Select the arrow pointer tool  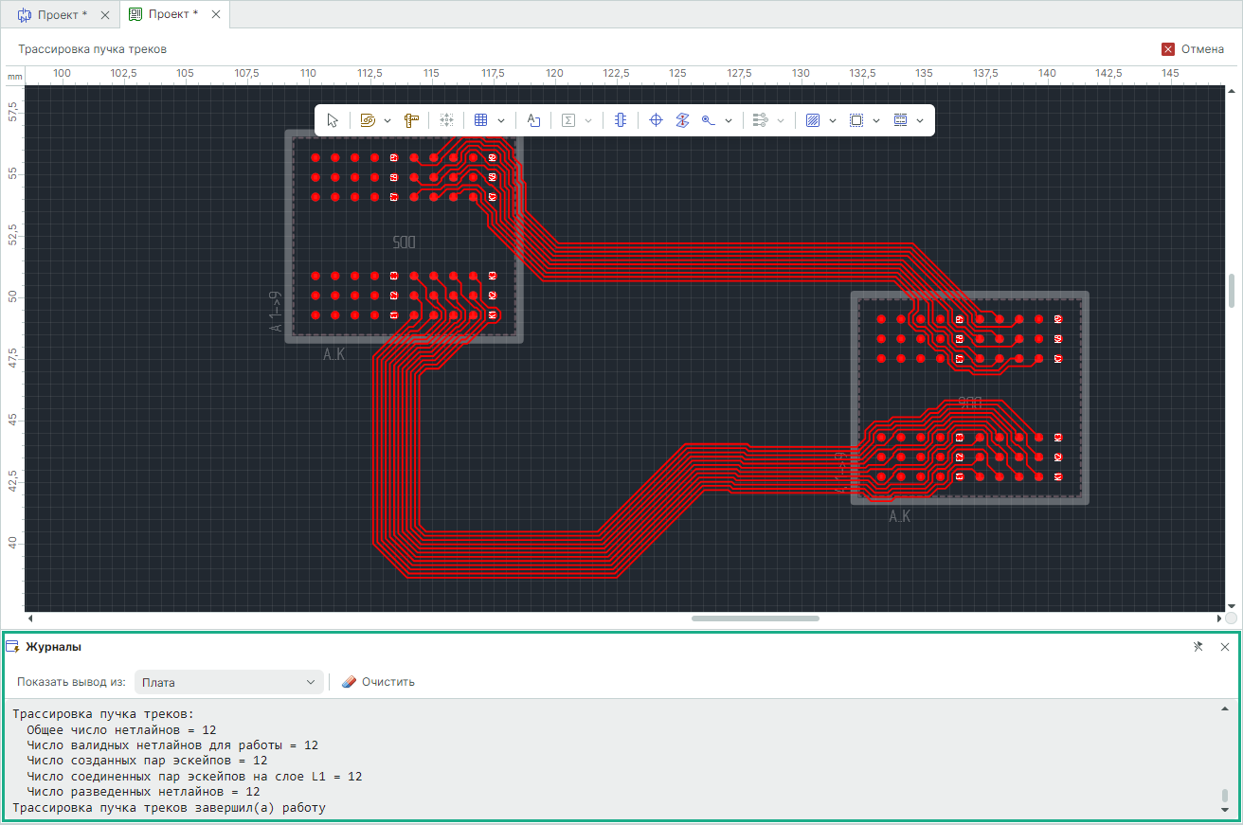click(x=333, y=120)
